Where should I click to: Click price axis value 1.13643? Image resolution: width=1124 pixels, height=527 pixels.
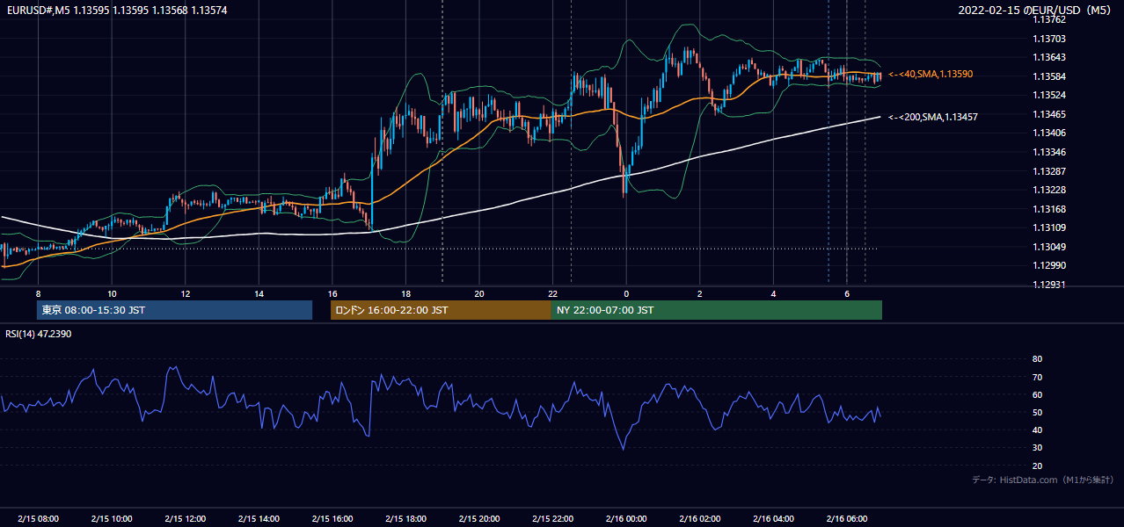tap(1048, 58)
